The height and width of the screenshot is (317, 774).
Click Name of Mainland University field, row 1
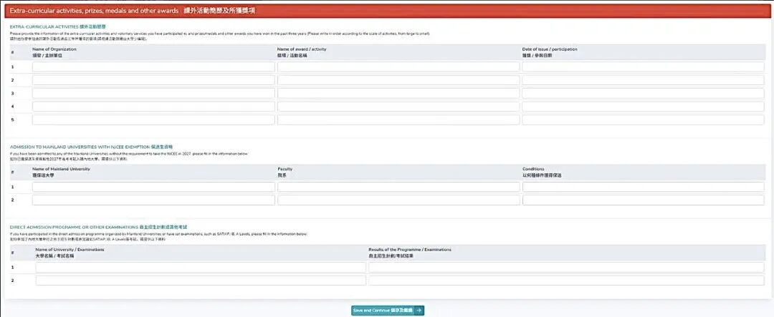click(x=153, y=187)
